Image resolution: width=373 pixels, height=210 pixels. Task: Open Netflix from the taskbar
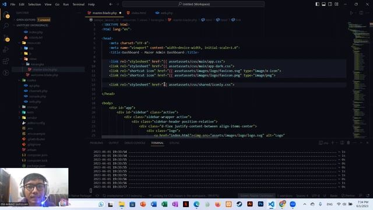click(186, 204)
